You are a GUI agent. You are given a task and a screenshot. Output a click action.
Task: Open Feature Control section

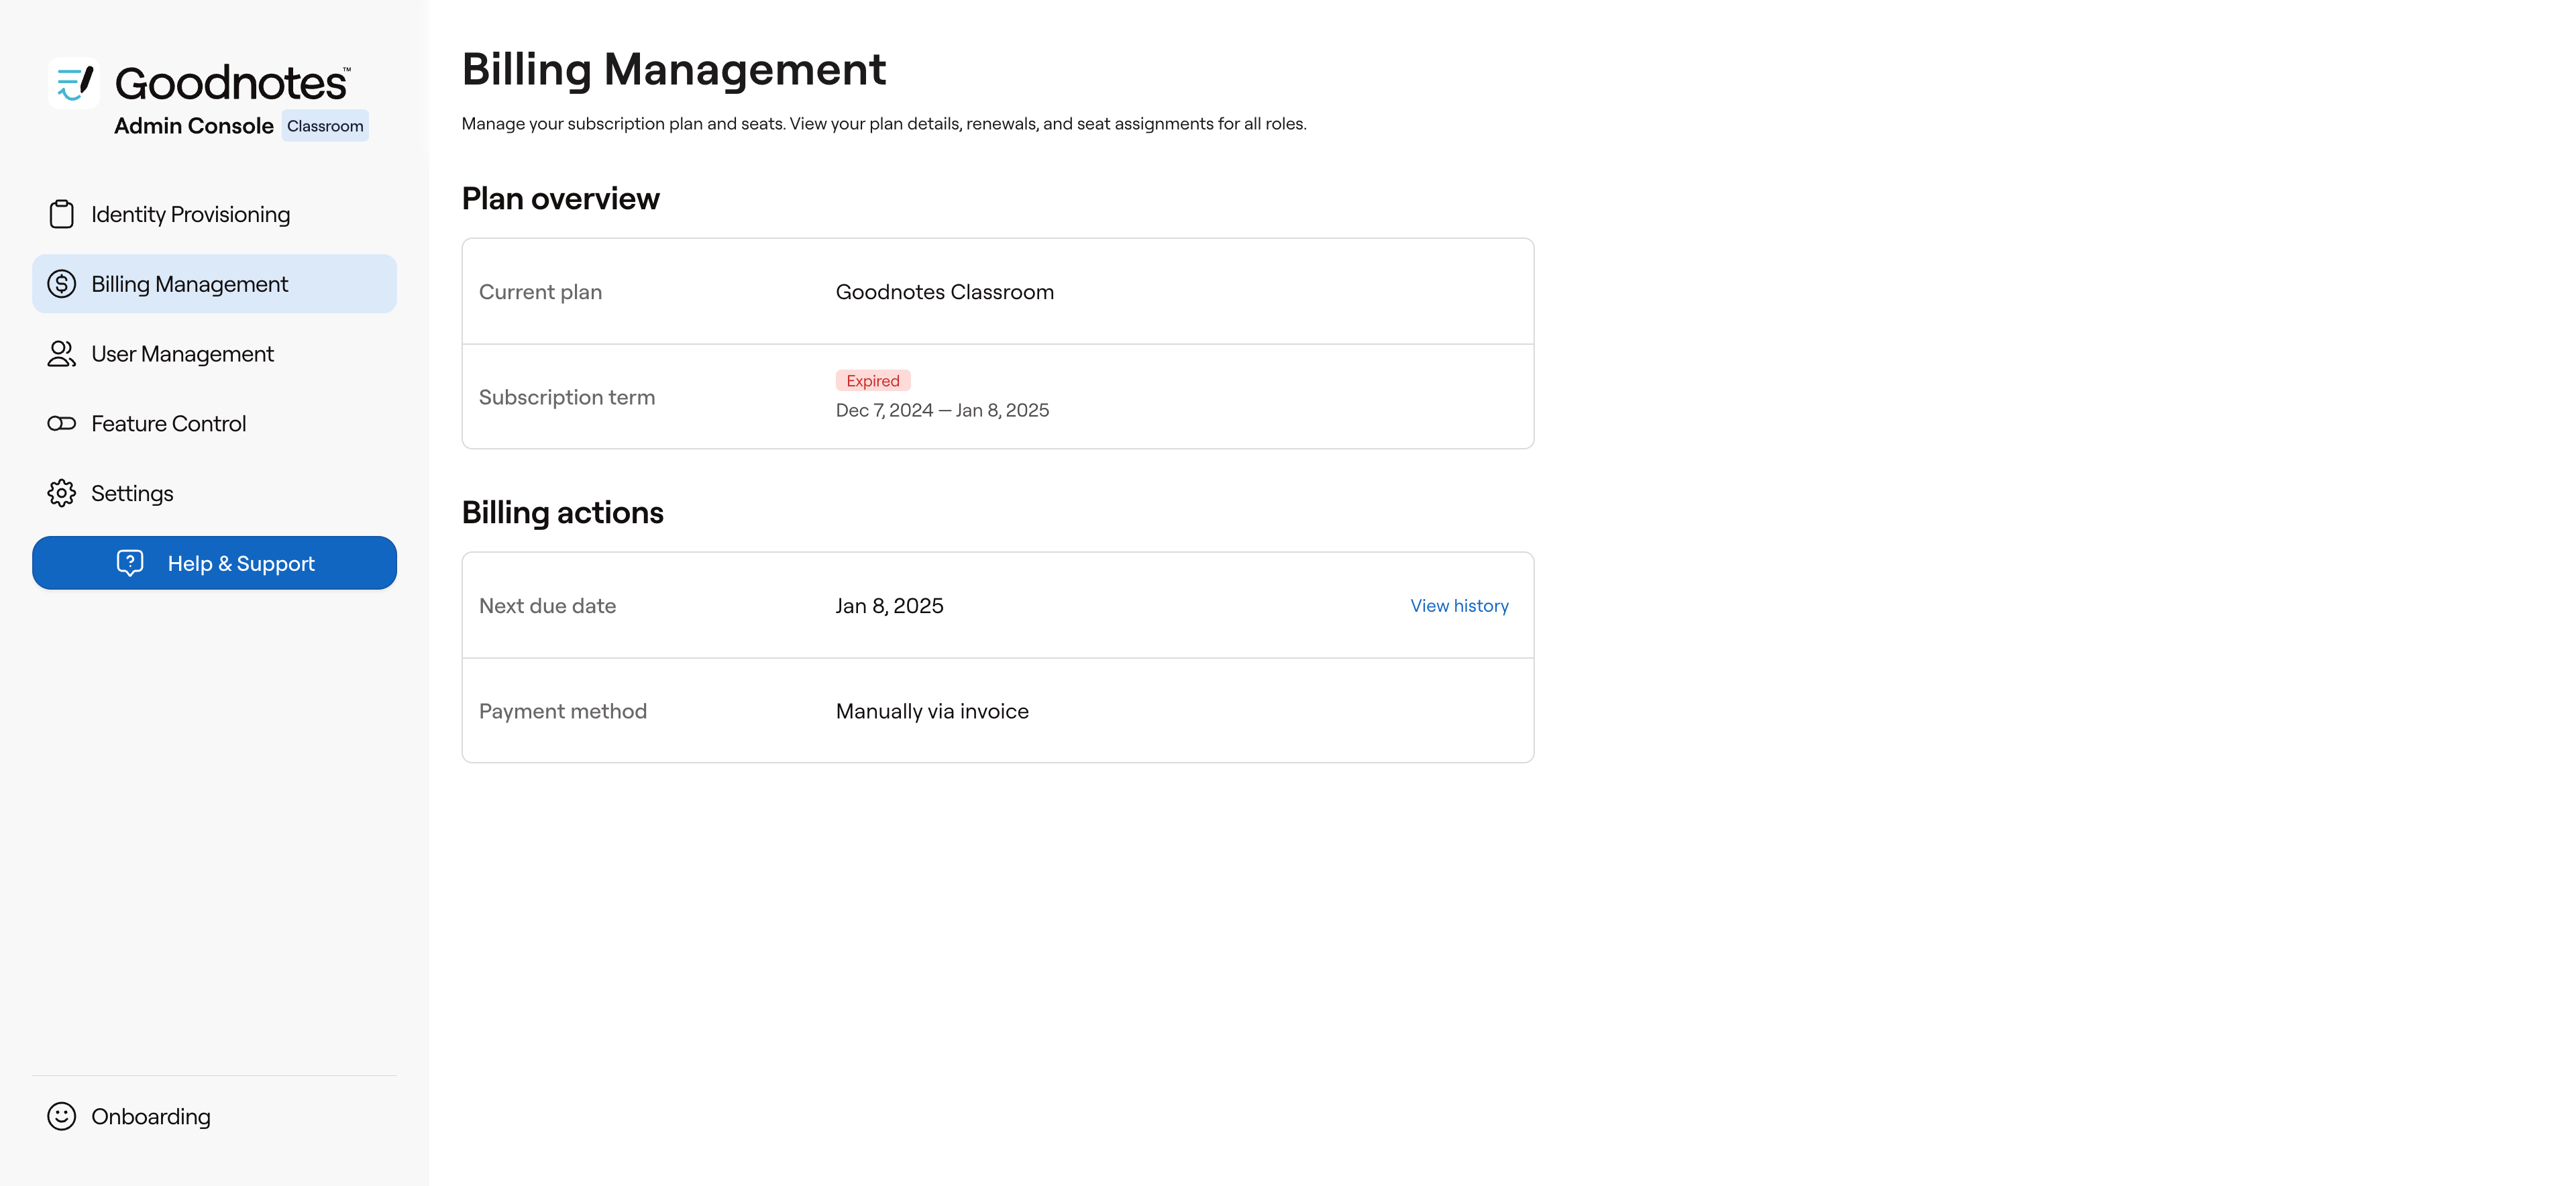[168, 424]
